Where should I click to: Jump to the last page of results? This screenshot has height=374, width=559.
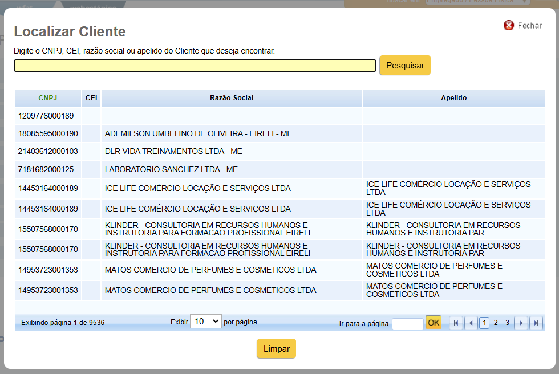click(x=536, y=323)
